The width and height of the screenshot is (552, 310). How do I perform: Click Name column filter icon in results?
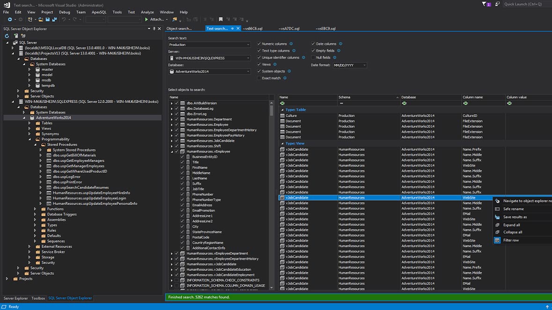click(x=282, y=103)
